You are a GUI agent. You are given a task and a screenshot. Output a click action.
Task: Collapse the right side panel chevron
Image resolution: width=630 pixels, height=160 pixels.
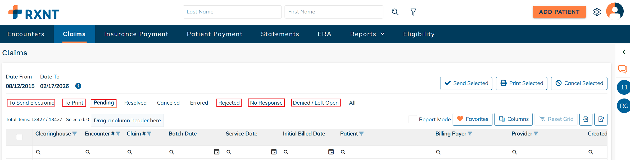[624, 52]
